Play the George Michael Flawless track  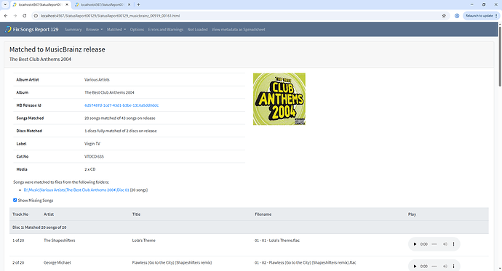[415, 266]
